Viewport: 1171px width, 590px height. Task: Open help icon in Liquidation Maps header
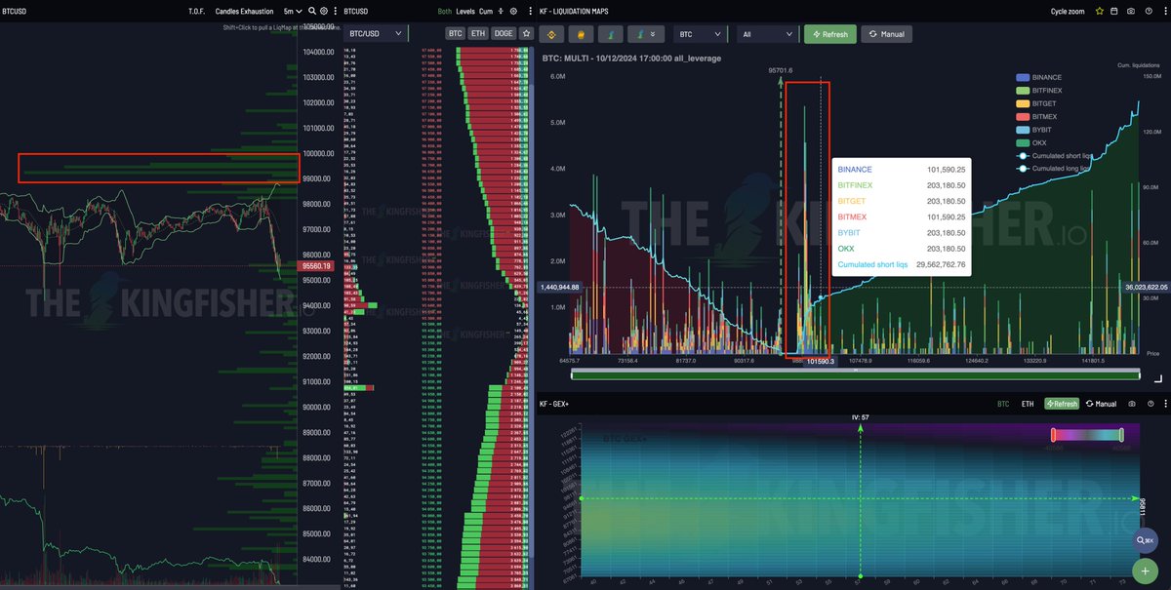[1149, 11]
